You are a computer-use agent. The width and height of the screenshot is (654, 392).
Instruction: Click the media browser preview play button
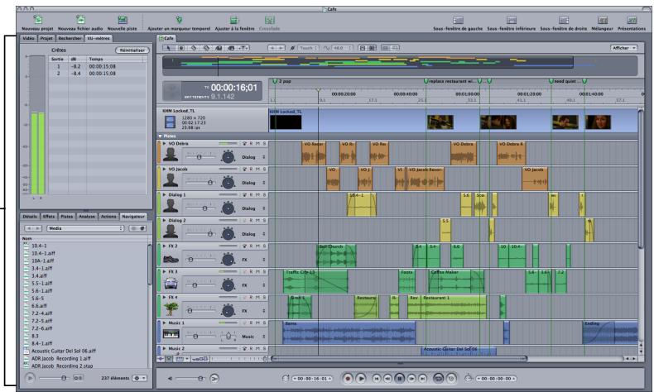[30, 378]
